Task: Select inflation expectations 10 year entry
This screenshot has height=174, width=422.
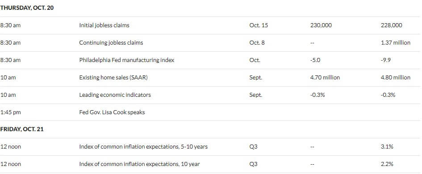Action: 139,164
